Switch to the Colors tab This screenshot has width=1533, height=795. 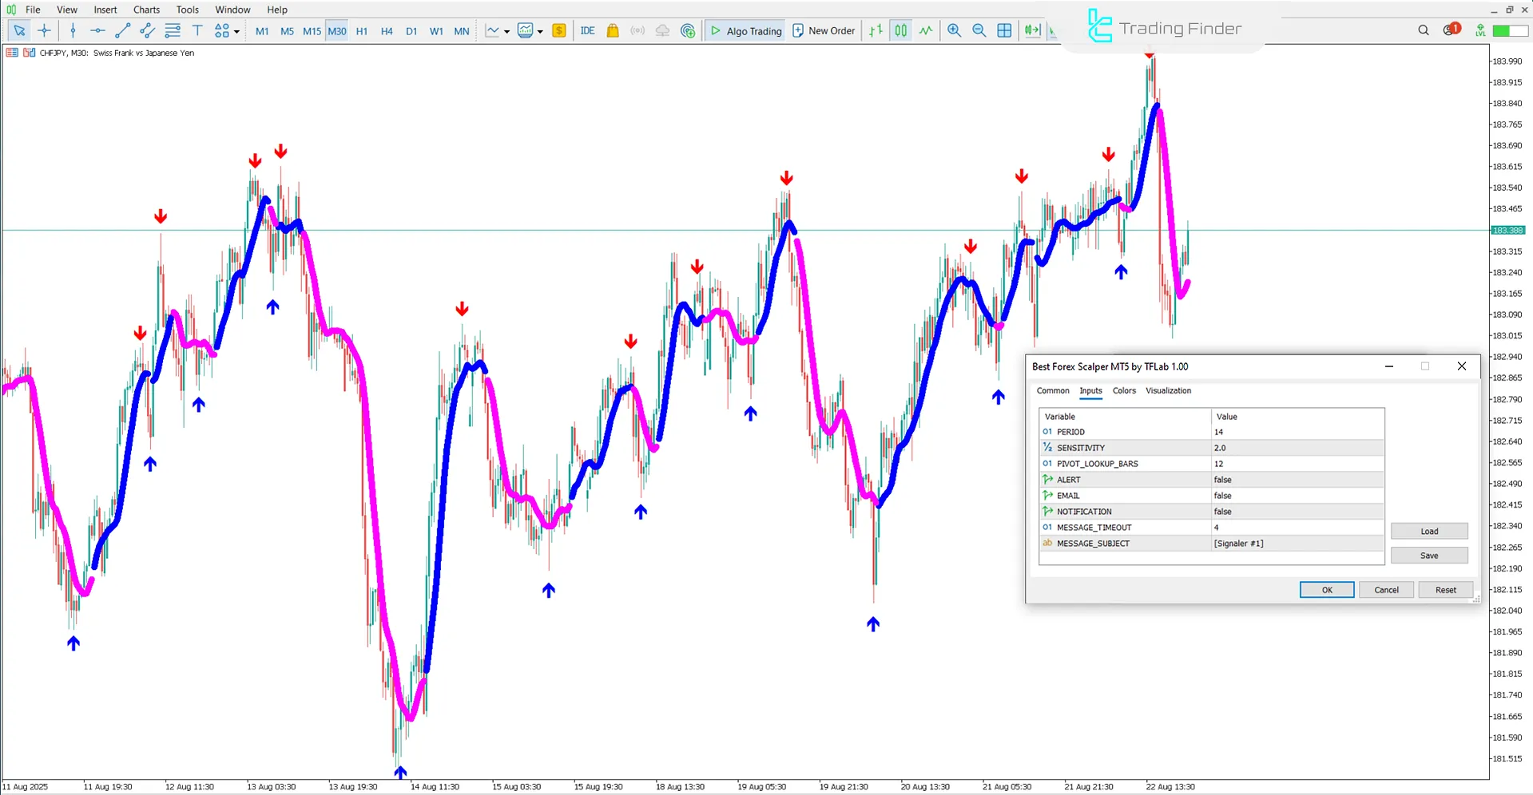coord(1124,390)
